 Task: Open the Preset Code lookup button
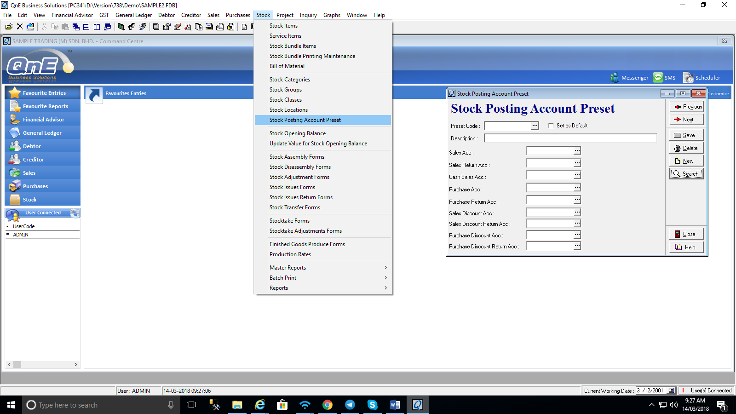tap(535, 126)
